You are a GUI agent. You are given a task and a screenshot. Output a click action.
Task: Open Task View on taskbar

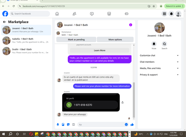[x=24, y=134]
